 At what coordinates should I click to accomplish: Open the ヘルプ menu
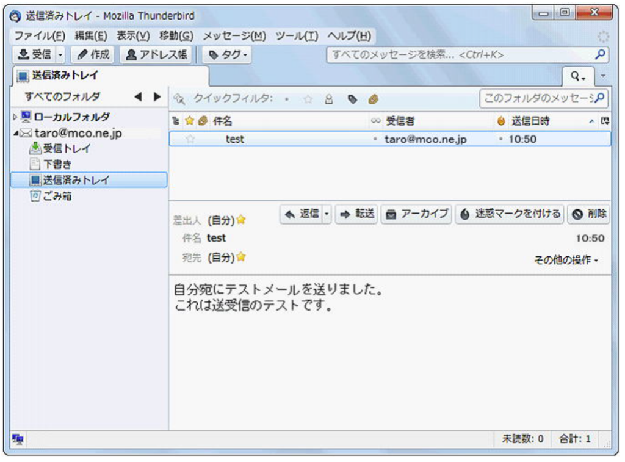(x=349, y=36)
